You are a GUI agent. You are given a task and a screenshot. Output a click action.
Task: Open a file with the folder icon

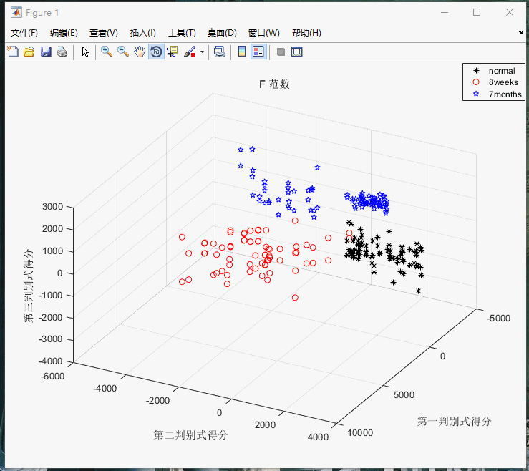point(29,52)
